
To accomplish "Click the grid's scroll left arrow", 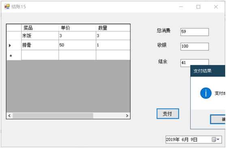I will click(x=9, y=116).
